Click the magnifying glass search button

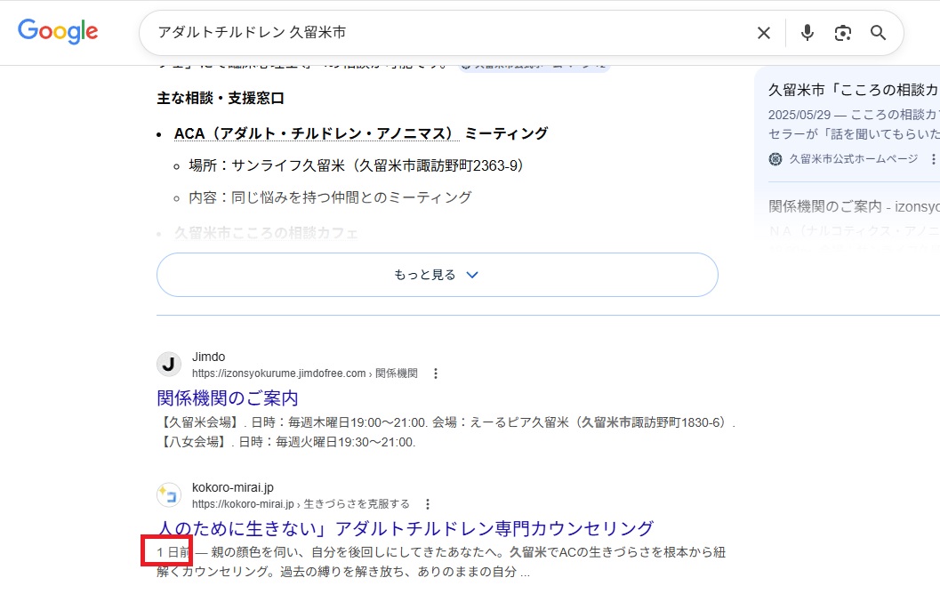tap(878, 33)
